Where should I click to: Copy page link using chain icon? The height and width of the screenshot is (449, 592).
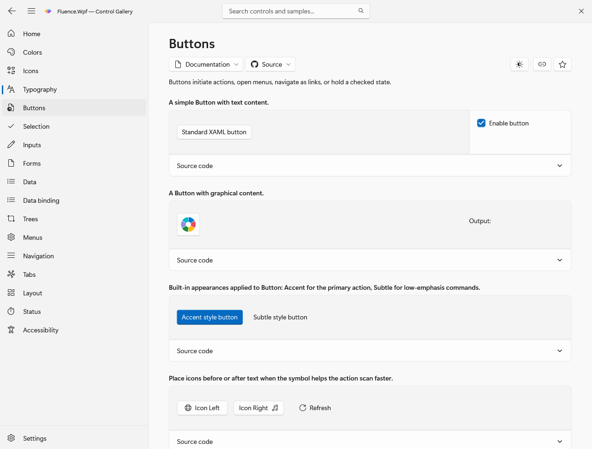click(542, 64)
